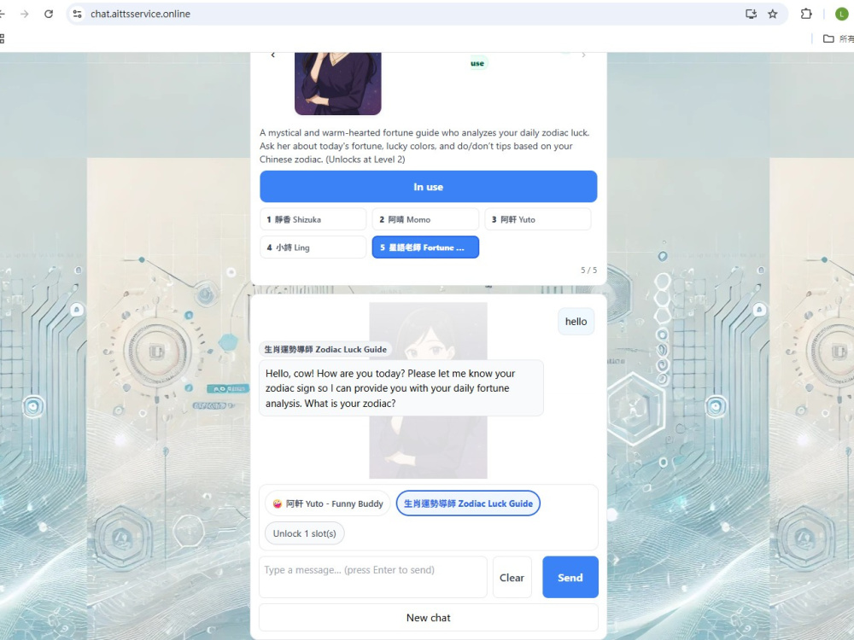Image resolution: width=854 pixels, height=640 pixels.
Task: Open site information icon in address bar
Action: point(78,15)
